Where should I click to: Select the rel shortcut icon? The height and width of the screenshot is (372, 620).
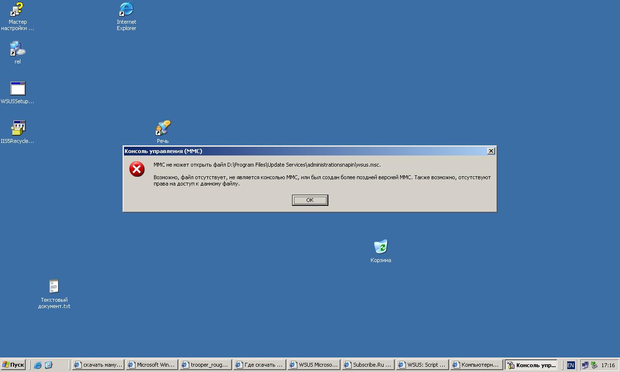17,49
